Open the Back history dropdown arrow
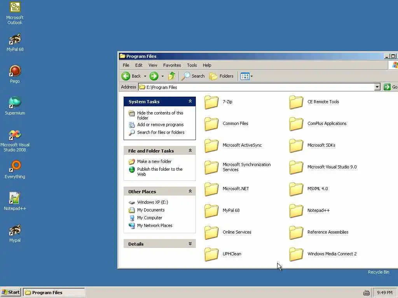Screen dimensions: 398x298 point(145,76)
